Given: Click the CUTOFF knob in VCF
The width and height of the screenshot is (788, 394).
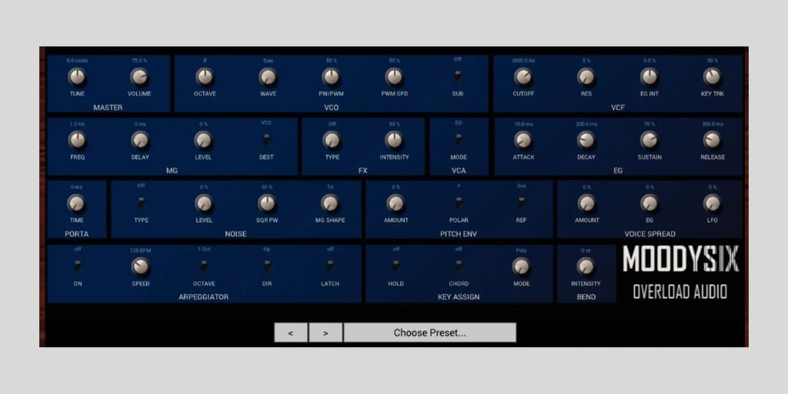Looking at the screenshot, I should [523, 77].
